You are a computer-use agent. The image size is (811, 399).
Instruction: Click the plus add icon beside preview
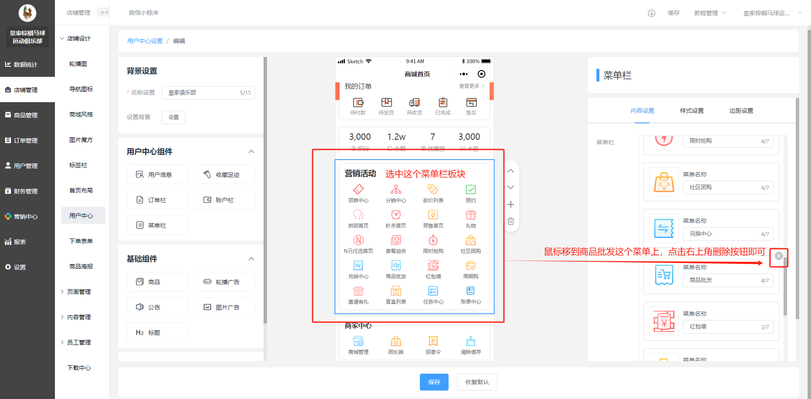click(511, 204)
